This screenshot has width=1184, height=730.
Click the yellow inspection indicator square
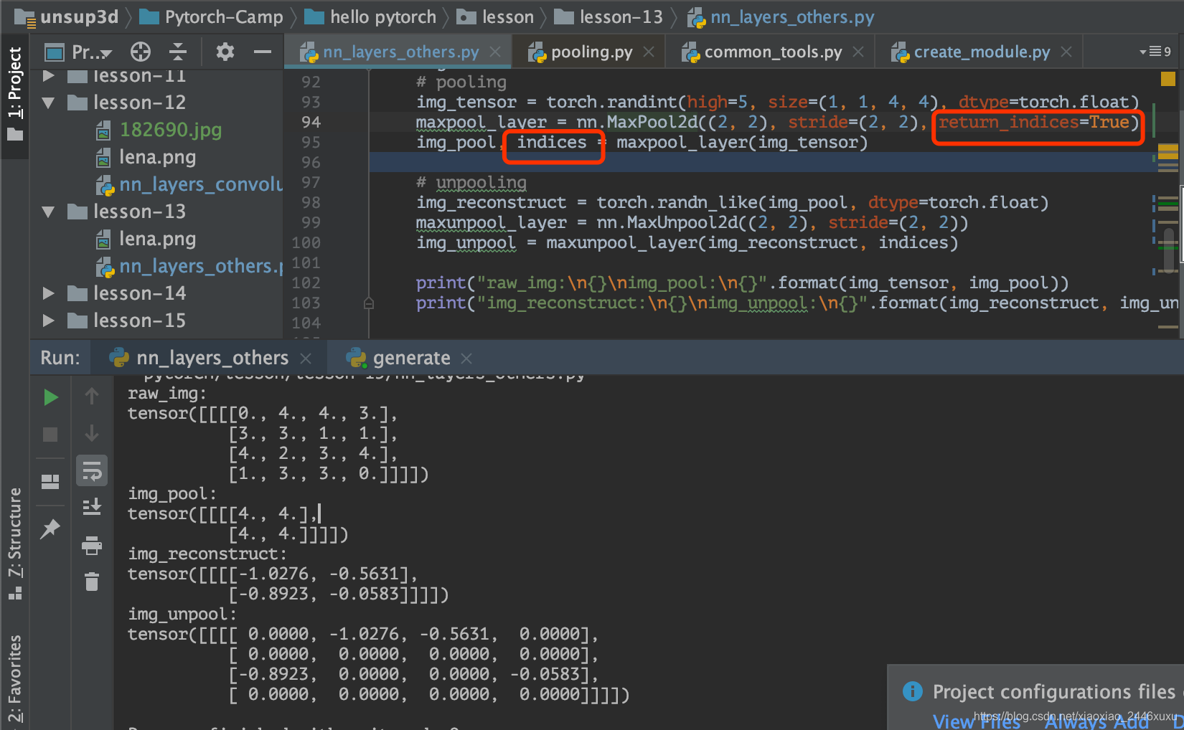pyautogui.click(x=1168, y=79)
